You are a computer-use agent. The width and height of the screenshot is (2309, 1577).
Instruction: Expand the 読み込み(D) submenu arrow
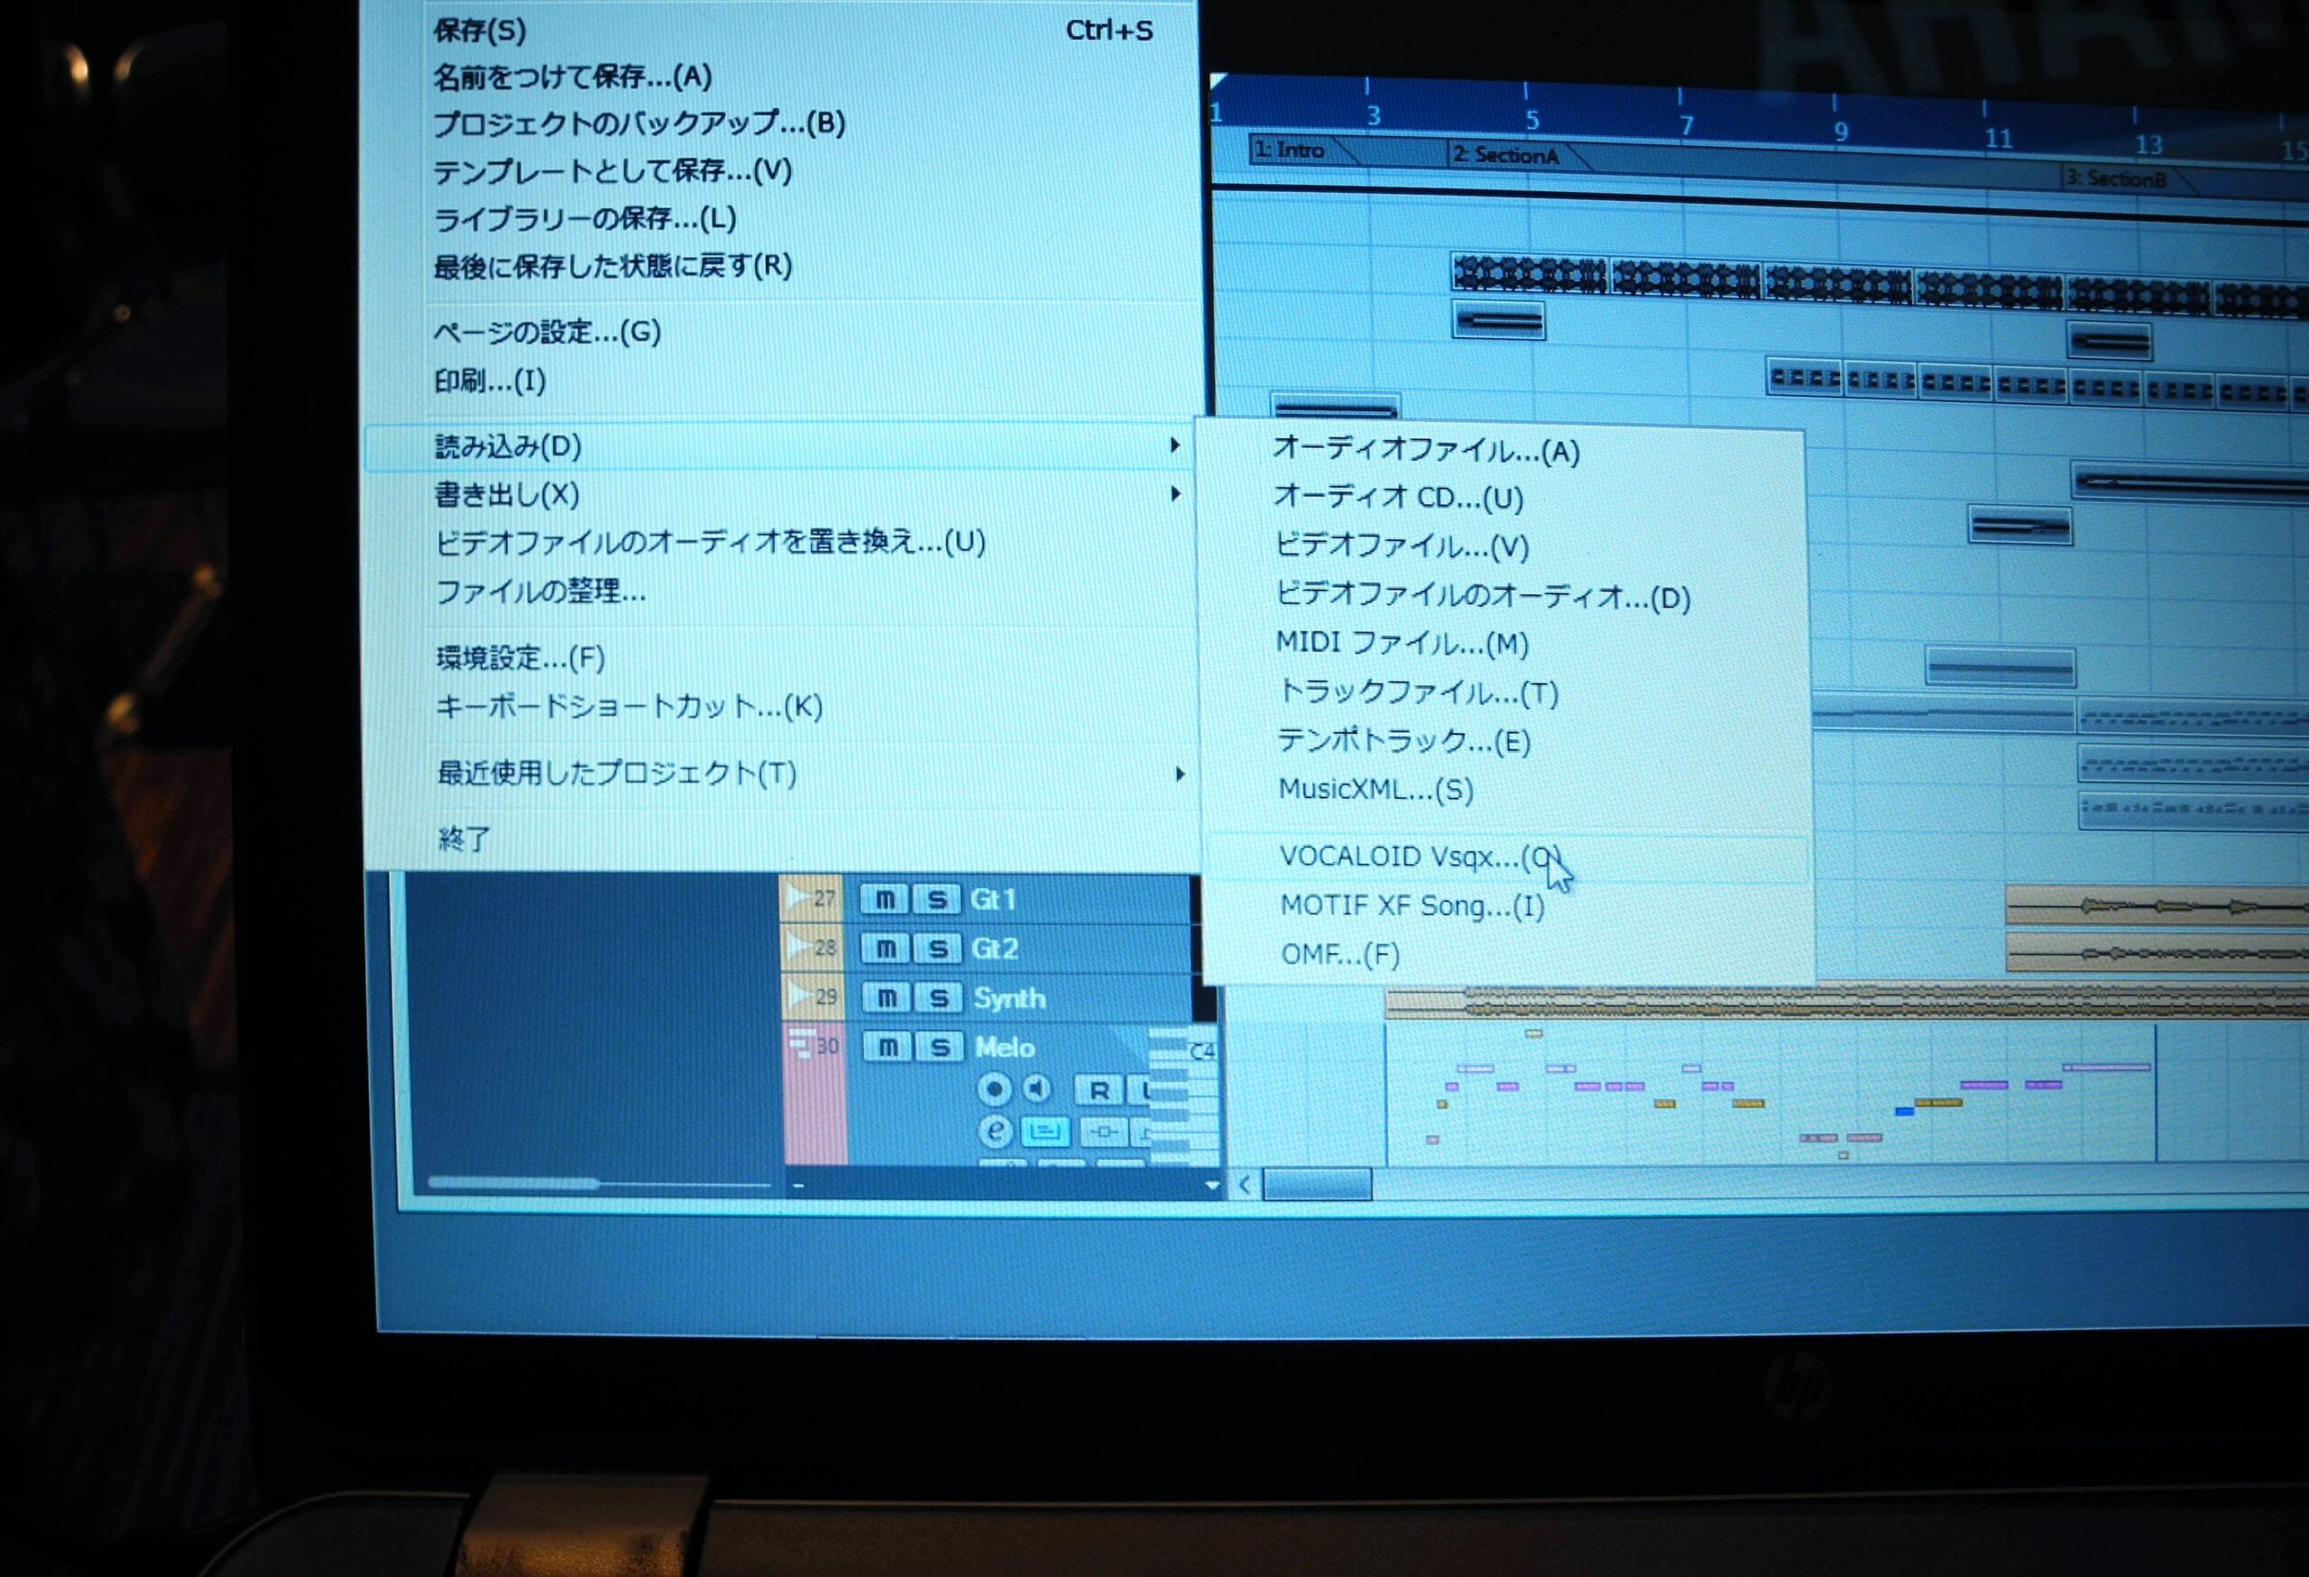point(1175,445)
